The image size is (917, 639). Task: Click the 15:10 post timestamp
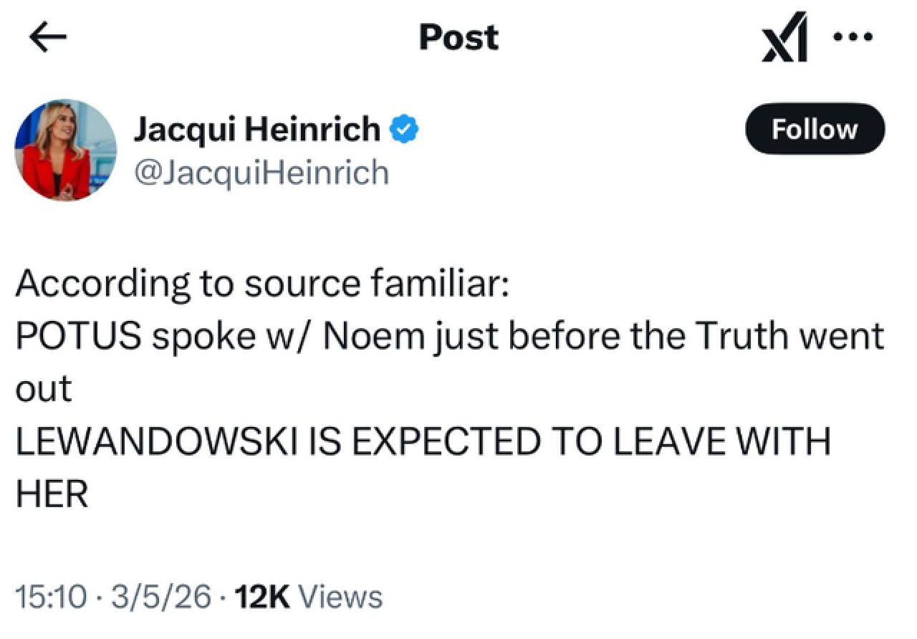click(50, 596)
